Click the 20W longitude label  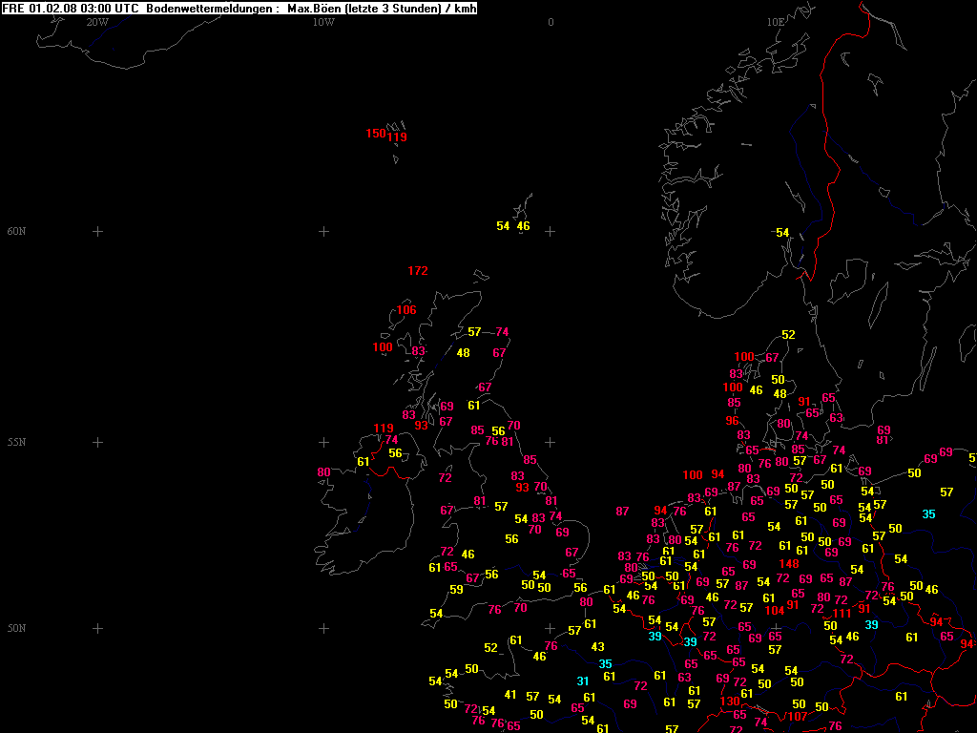point(96,22)
